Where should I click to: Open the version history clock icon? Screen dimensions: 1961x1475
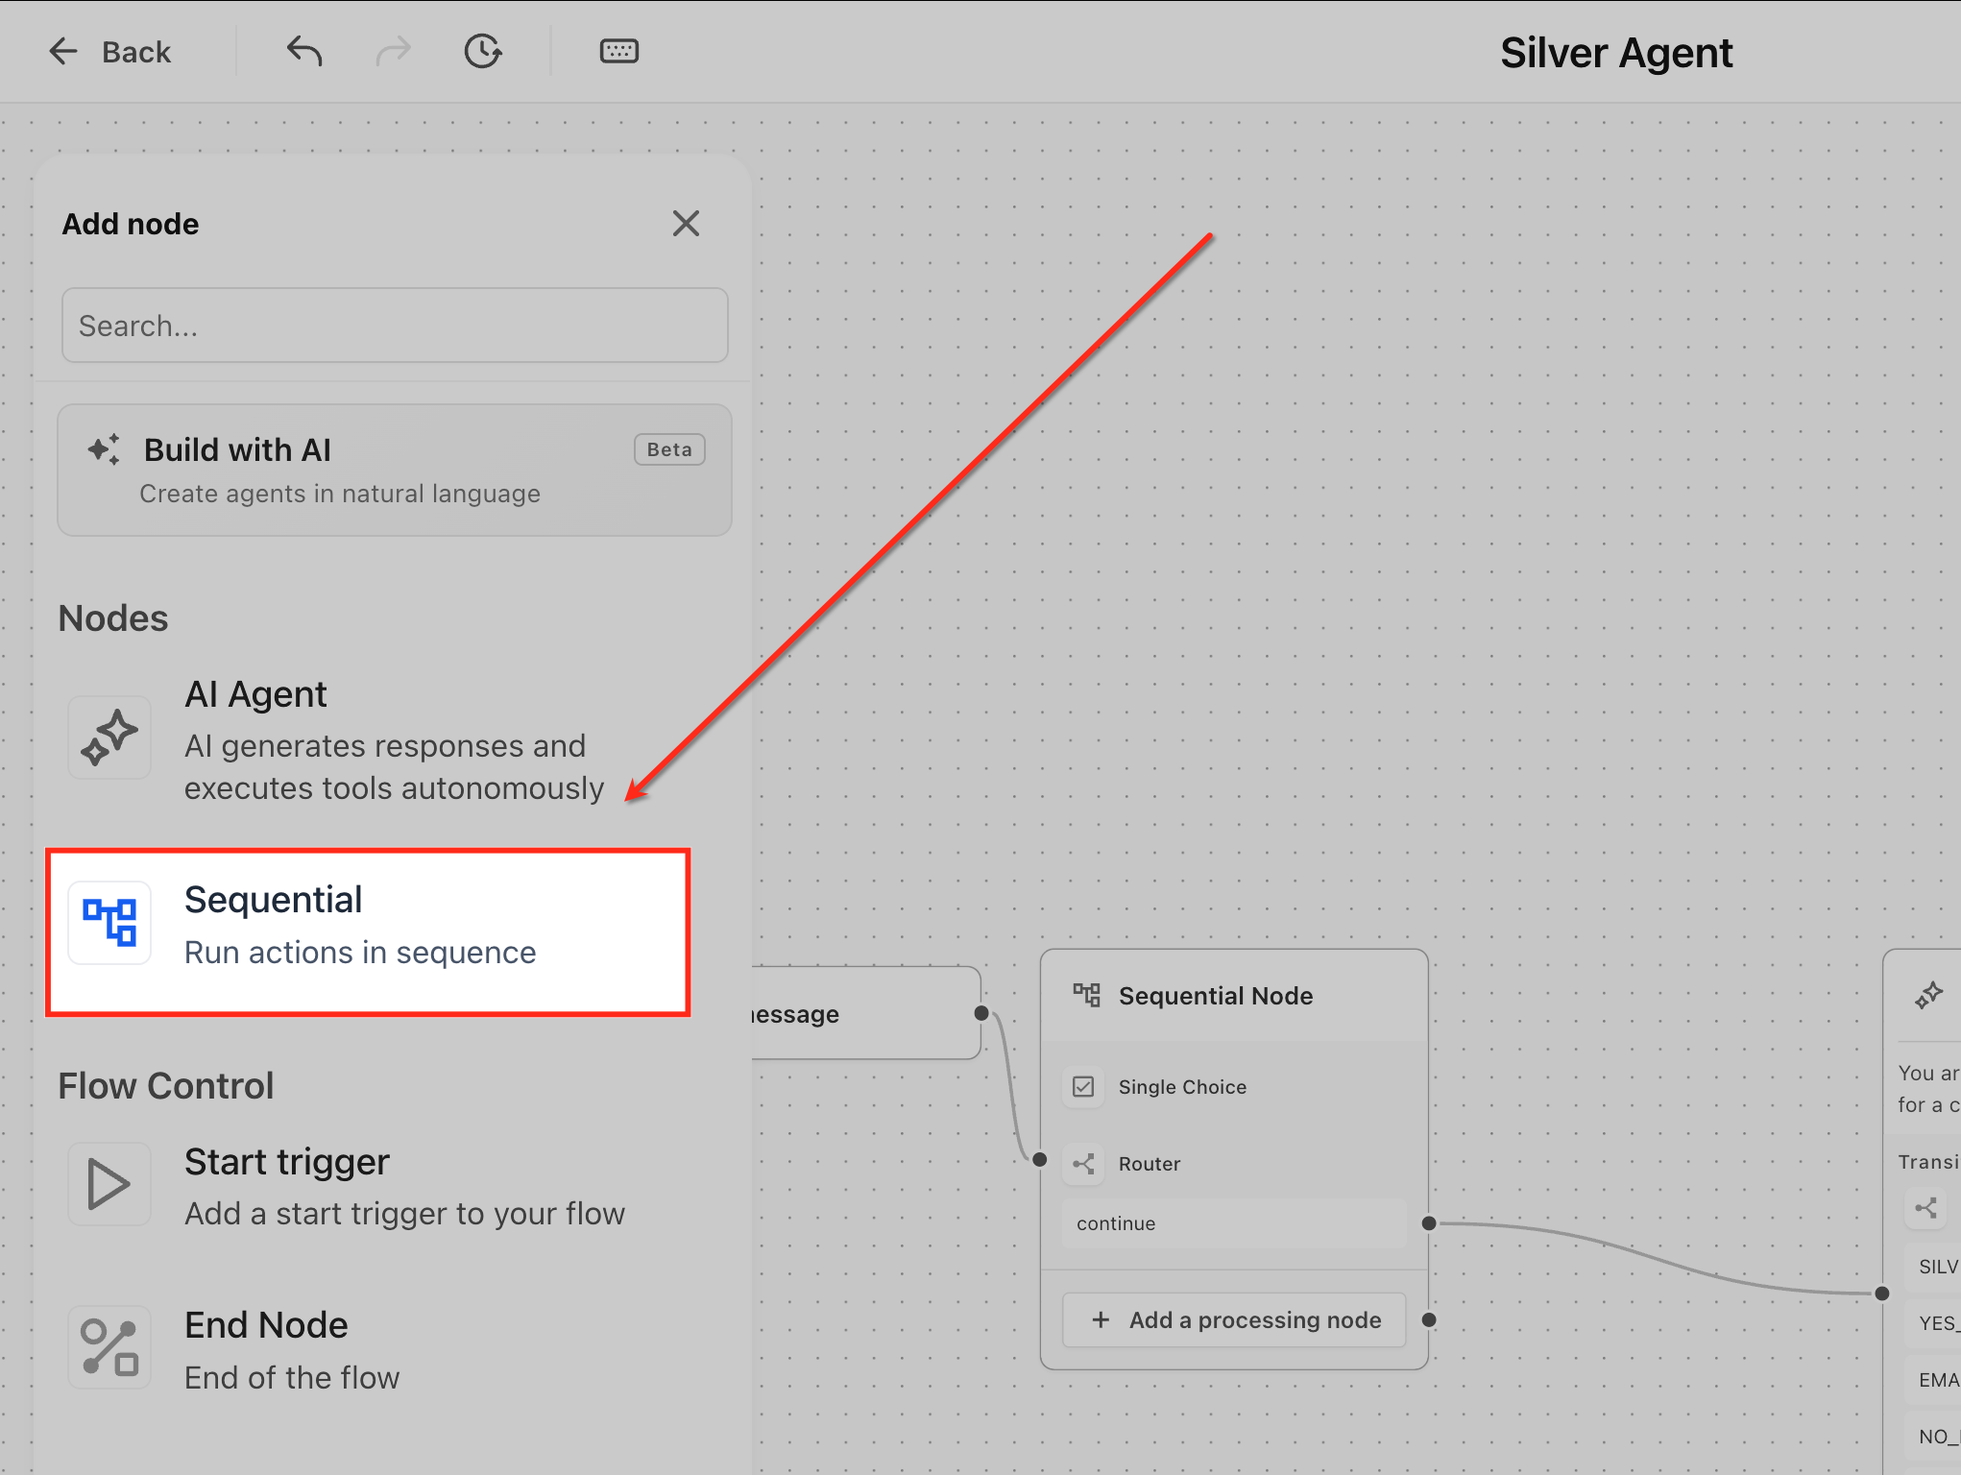482,51
